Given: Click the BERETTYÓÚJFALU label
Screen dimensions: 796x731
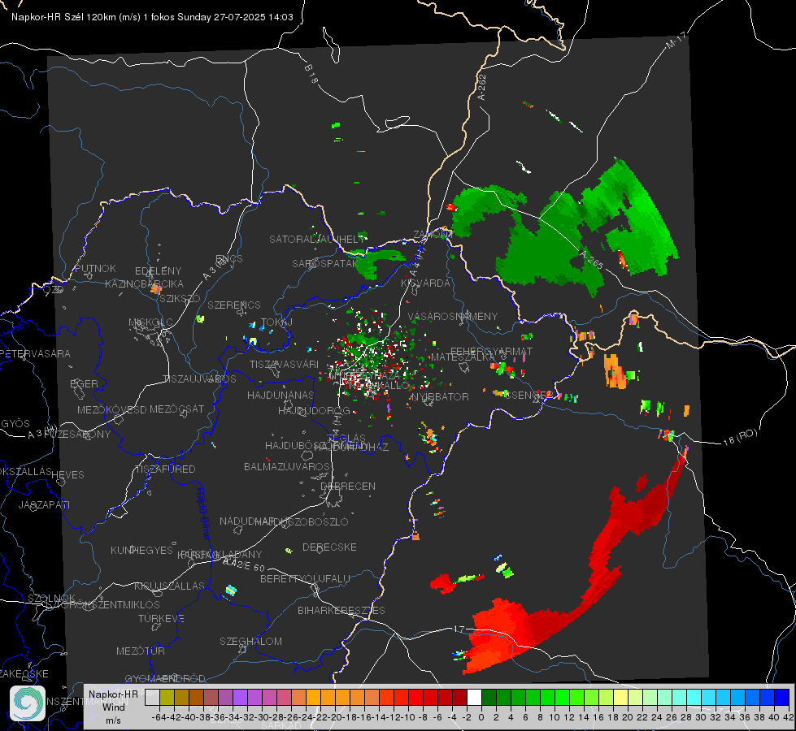Looking at the screenshot, I should tap(305, 578).
